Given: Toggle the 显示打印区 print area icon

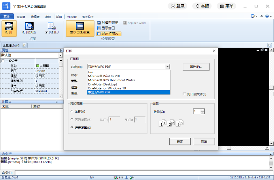Looking at the screenshot, I should 99,34.
